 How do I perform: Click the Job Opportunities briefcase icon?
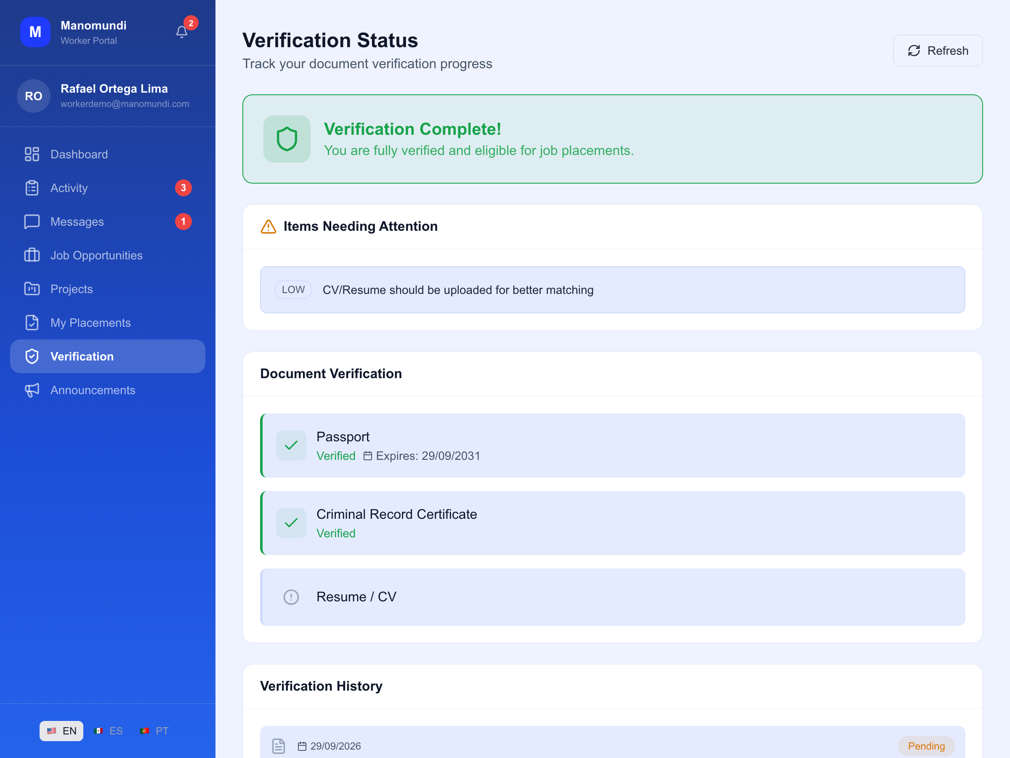click(32, 256)
